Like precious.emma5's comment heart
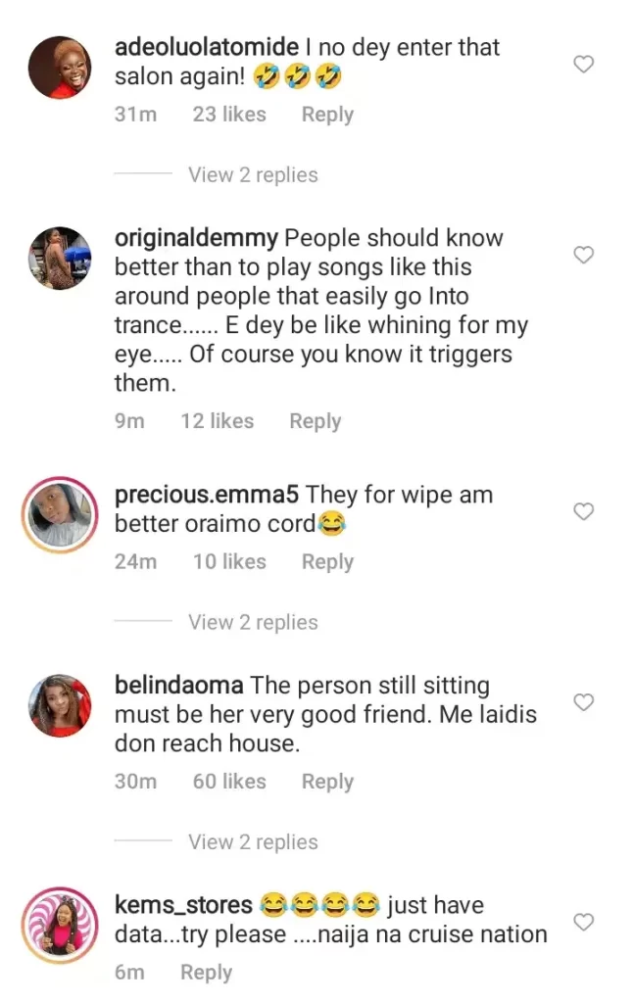Viewport: 633px width, 1003px height. click(584, 511)
